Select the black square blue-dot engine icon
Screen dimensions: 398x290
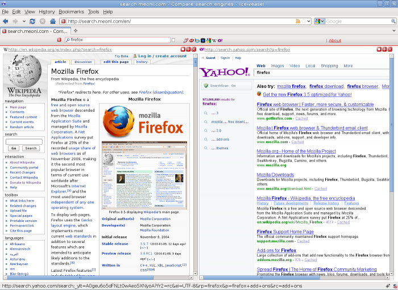click(203, 40)
